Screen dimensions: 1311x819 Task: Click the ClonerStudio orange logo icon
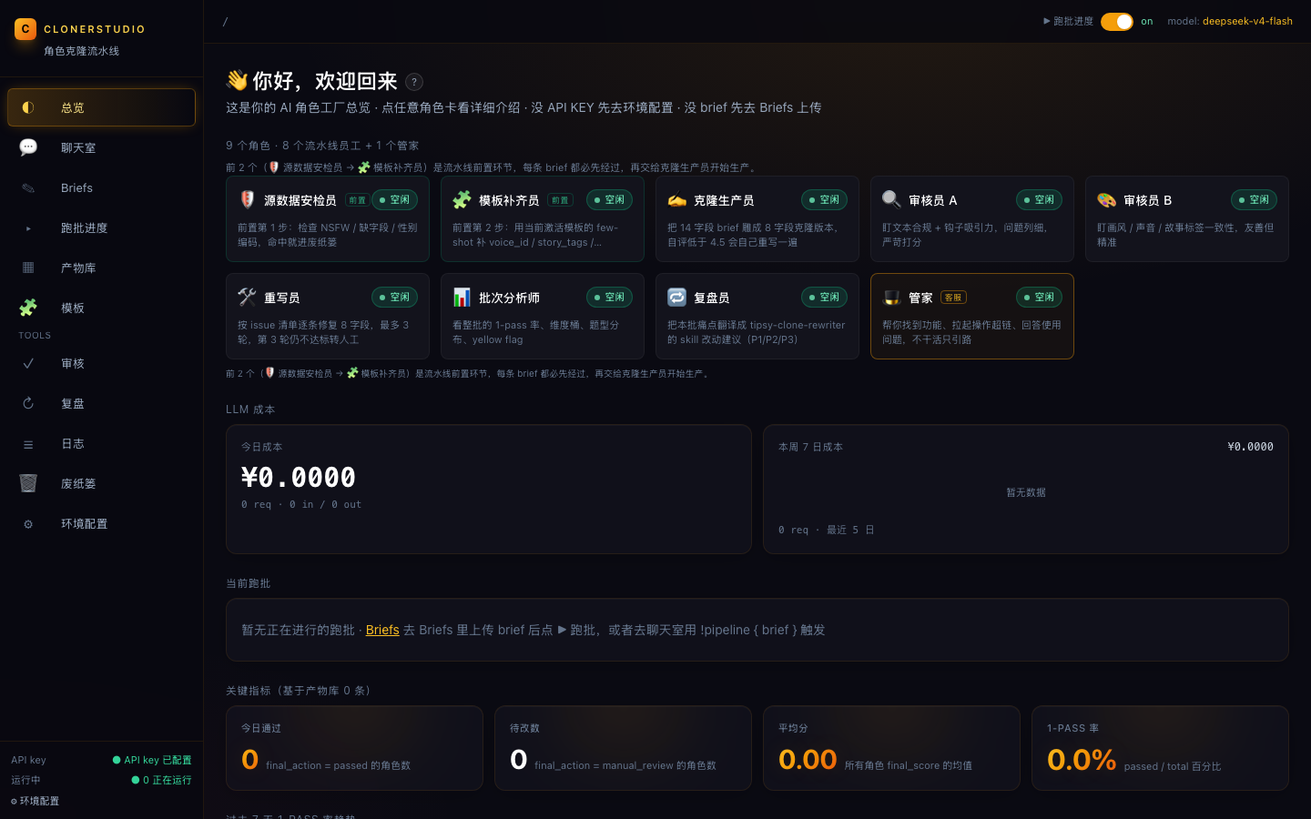[x=25, y=29]
